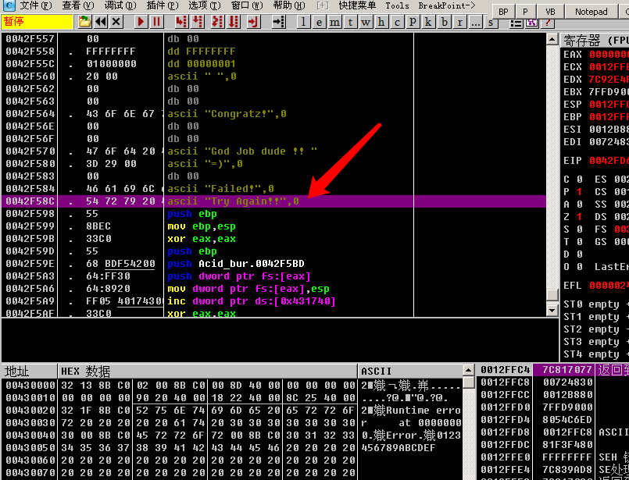The height and width of the screenshot is (480, 629).
Task: Open source 's' toolbar button
Action: tap(490, 22)
